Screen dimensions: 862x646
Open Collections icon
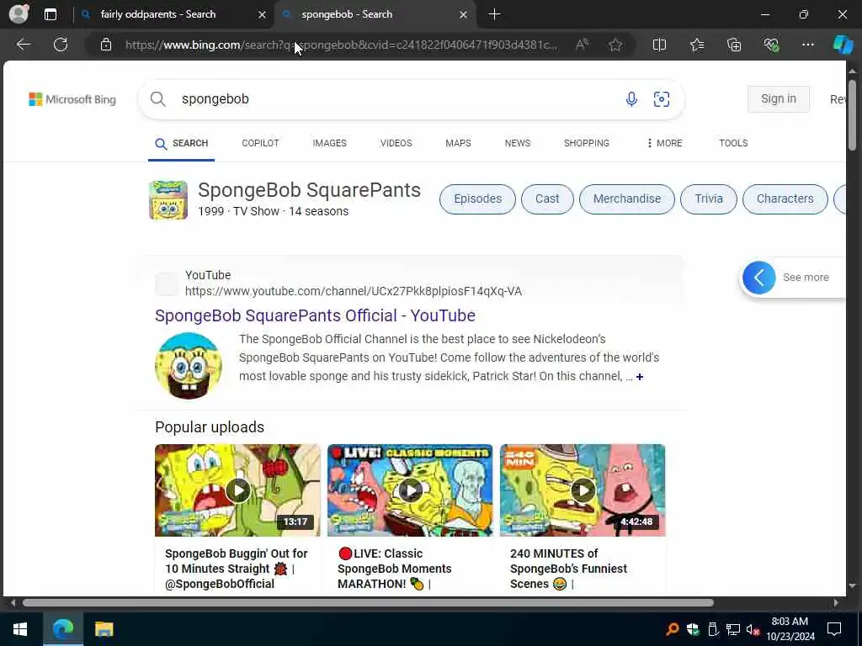[734, 45]
